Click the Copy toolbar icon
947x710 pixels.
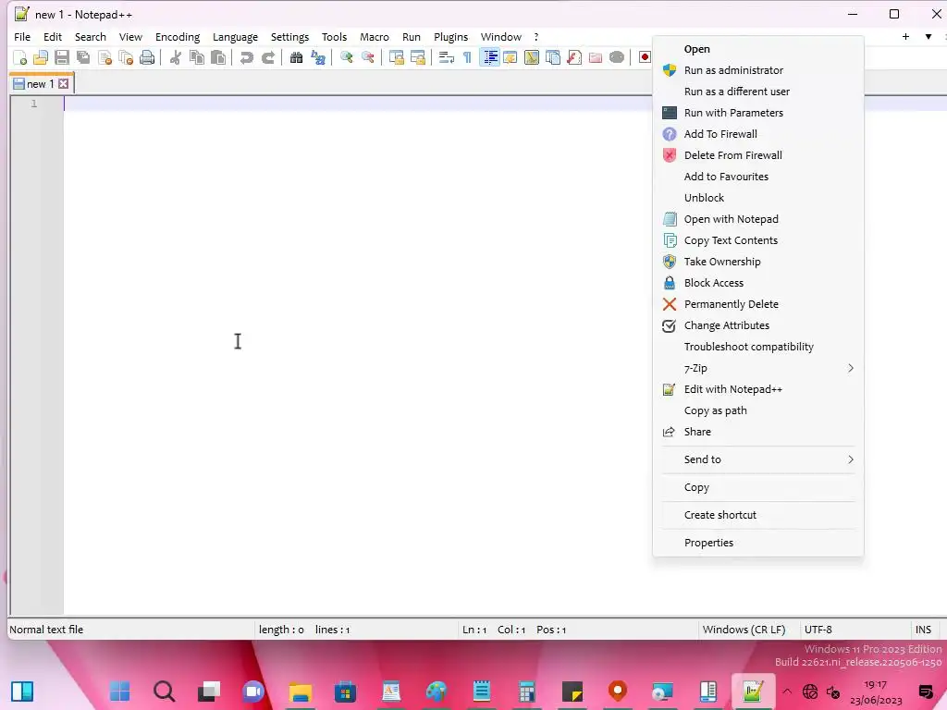[x=196, y=58]
